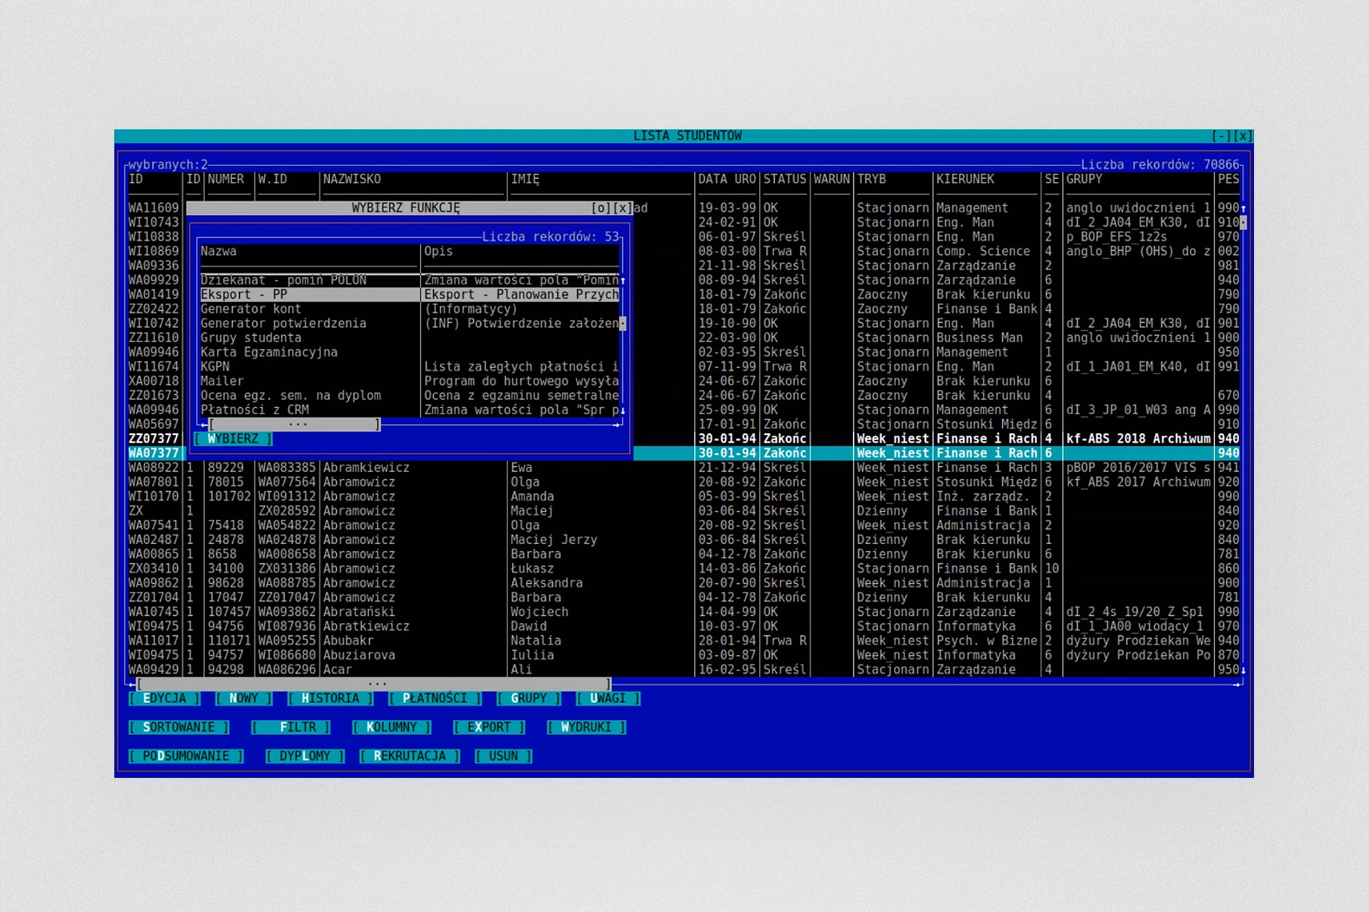Open the NOWY record button

tap(244, 698)
